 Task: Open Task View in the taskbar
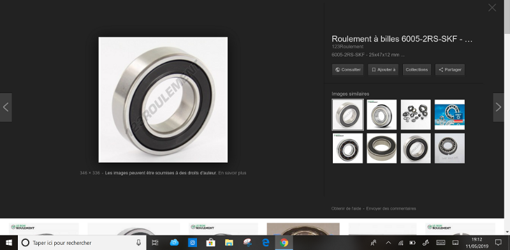click(x=155, y=242)
